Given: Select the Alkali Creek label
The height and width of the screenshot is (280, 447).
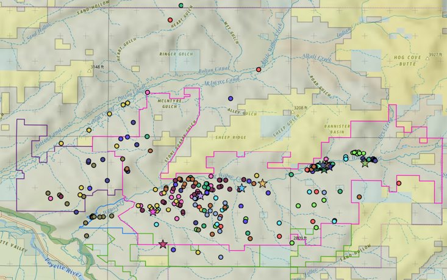Looking at the screenshot, I should click(316, 58).
